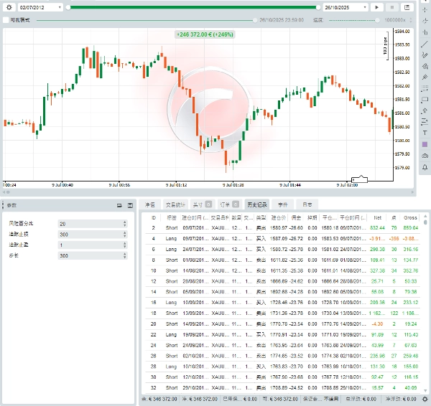The image size is (431, 406).
Task: Open backtest settings gear at top left
Action: tap(9, 7)
